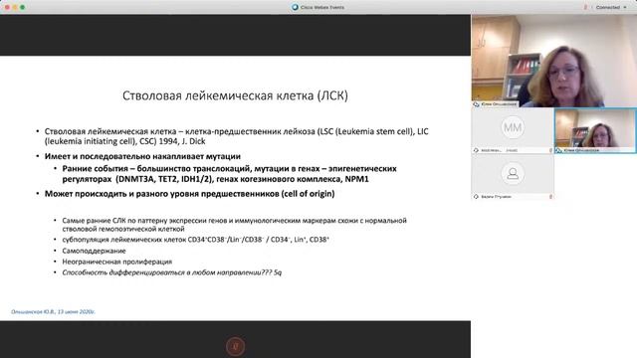Select the highlighted small speaker video thumbnail
637x358 pixels.
595,130
